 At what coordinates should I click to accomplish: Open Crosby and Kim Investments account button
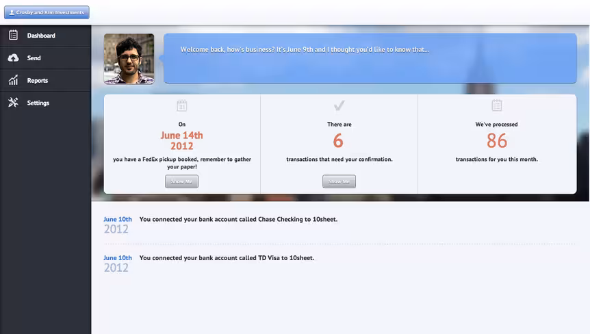(47, 12)
